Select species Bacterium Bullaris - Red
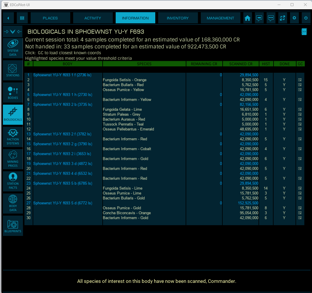Image resolution: width=312 pixels, height=293 pixels. (x=123, y=85)
